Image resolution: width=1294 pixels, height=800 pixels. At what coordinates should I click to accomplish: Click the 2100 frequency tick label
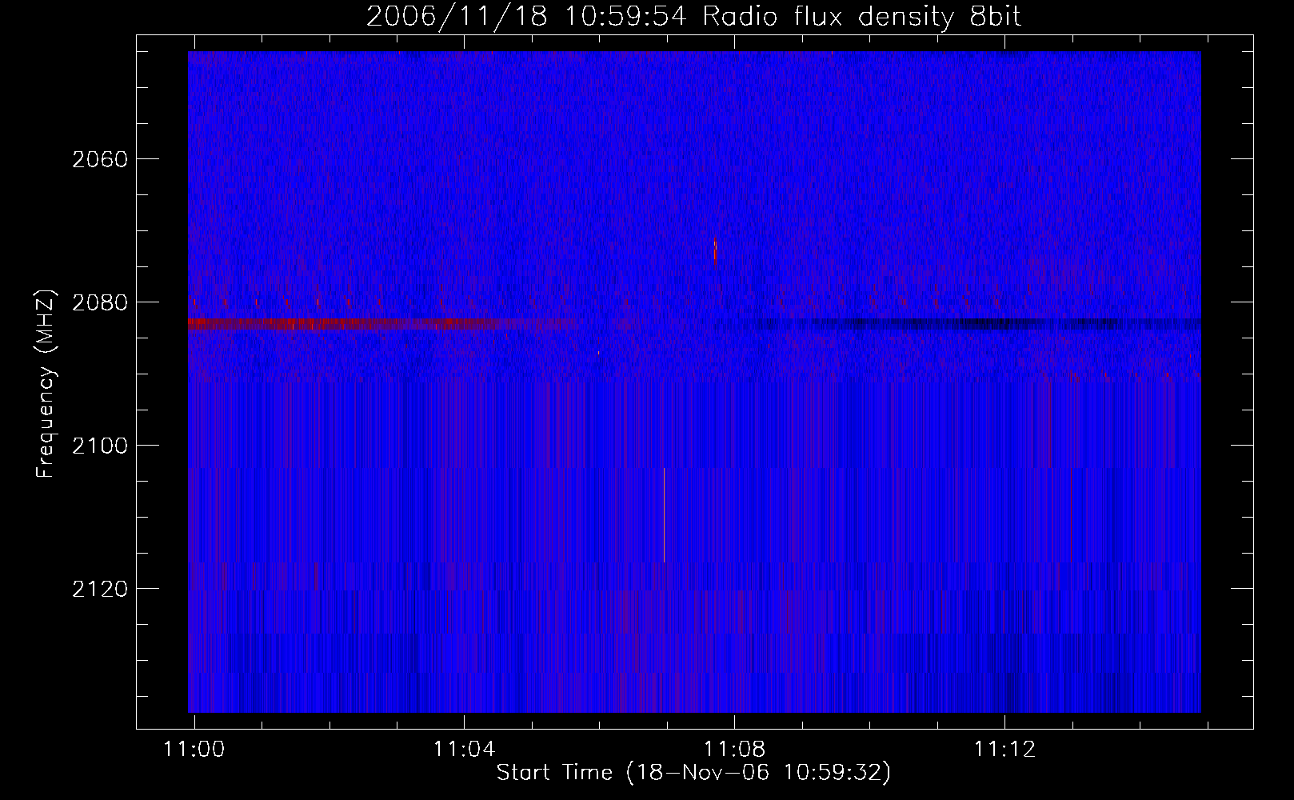point(100,446)
